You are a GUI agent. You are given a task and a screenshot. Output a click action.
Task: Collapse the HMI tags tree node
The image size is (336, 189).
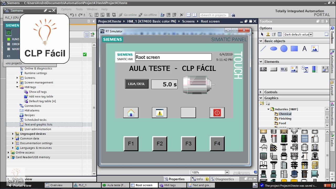[17, 87]
